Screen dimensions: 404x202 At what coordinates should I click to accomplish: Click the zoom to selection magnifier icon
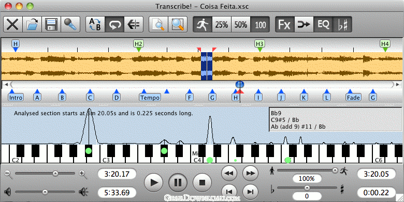[178, 25]
